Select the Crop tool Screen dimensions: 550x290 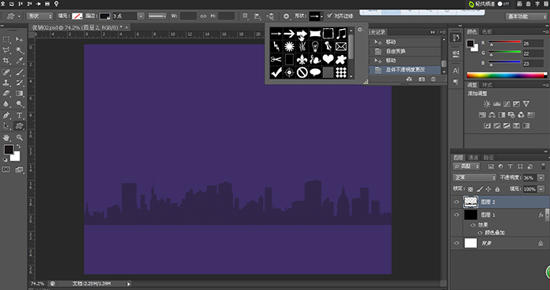pos(6,60)
